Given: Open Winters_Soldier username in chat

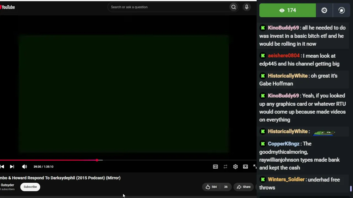Looking at the screenshot, I should pos(286,180).
